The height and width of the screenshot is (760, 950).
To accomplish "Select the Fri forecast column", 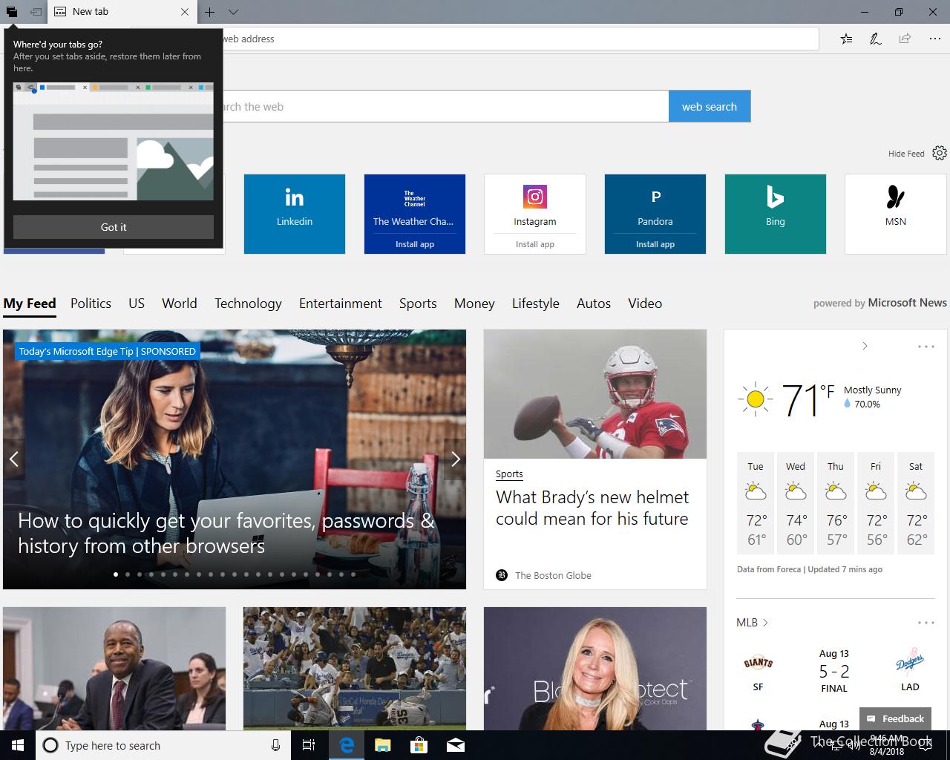I will click(x=876, y=503).
